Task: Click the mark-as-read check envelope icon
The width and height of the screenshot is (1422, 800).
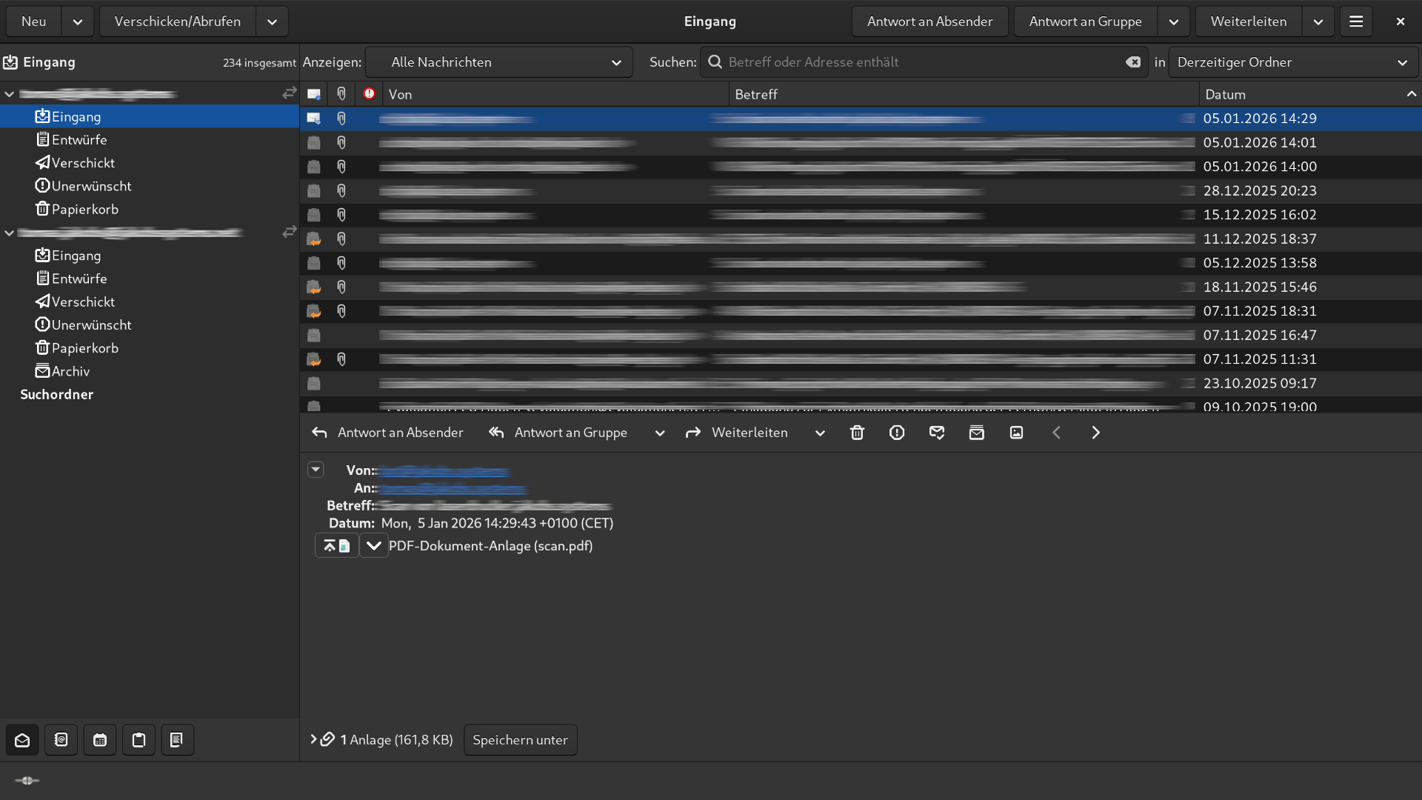Action: (x=937, y=433)
